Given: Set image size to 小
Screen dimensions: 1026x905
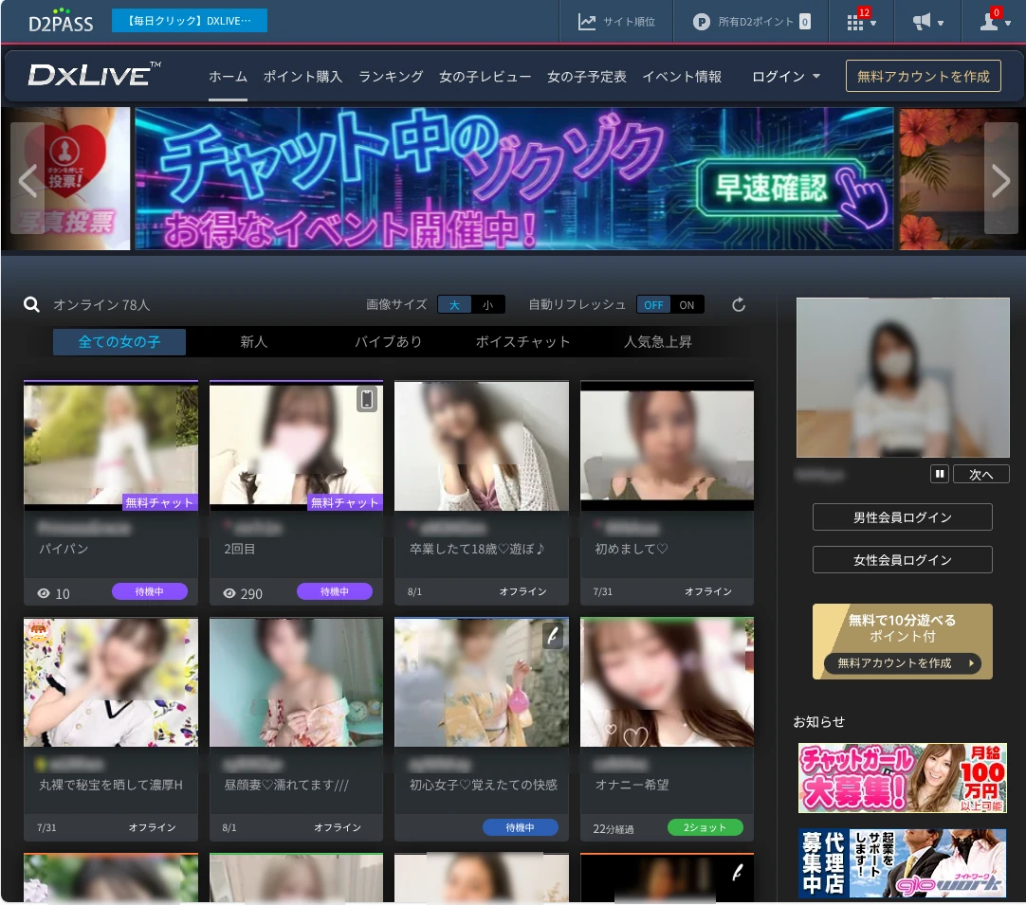Looking at the screenshot, I should (488, 305).
